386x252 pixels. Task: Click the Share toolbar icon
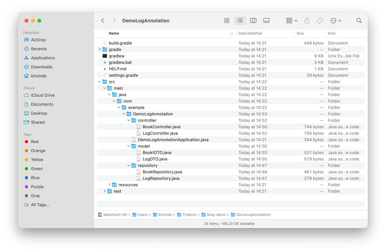[x=307, y=21]
